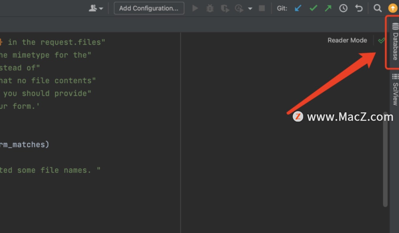The width and height of the screenshot is (399, 233).
Task: Click the Profile run icon
Action: [239, 8]
